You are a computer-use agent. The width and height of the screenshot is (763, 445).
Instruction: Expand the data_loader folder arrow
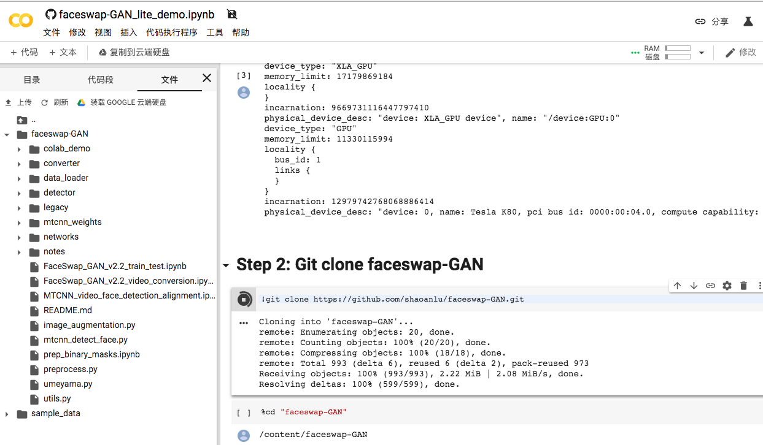point(19,178)
